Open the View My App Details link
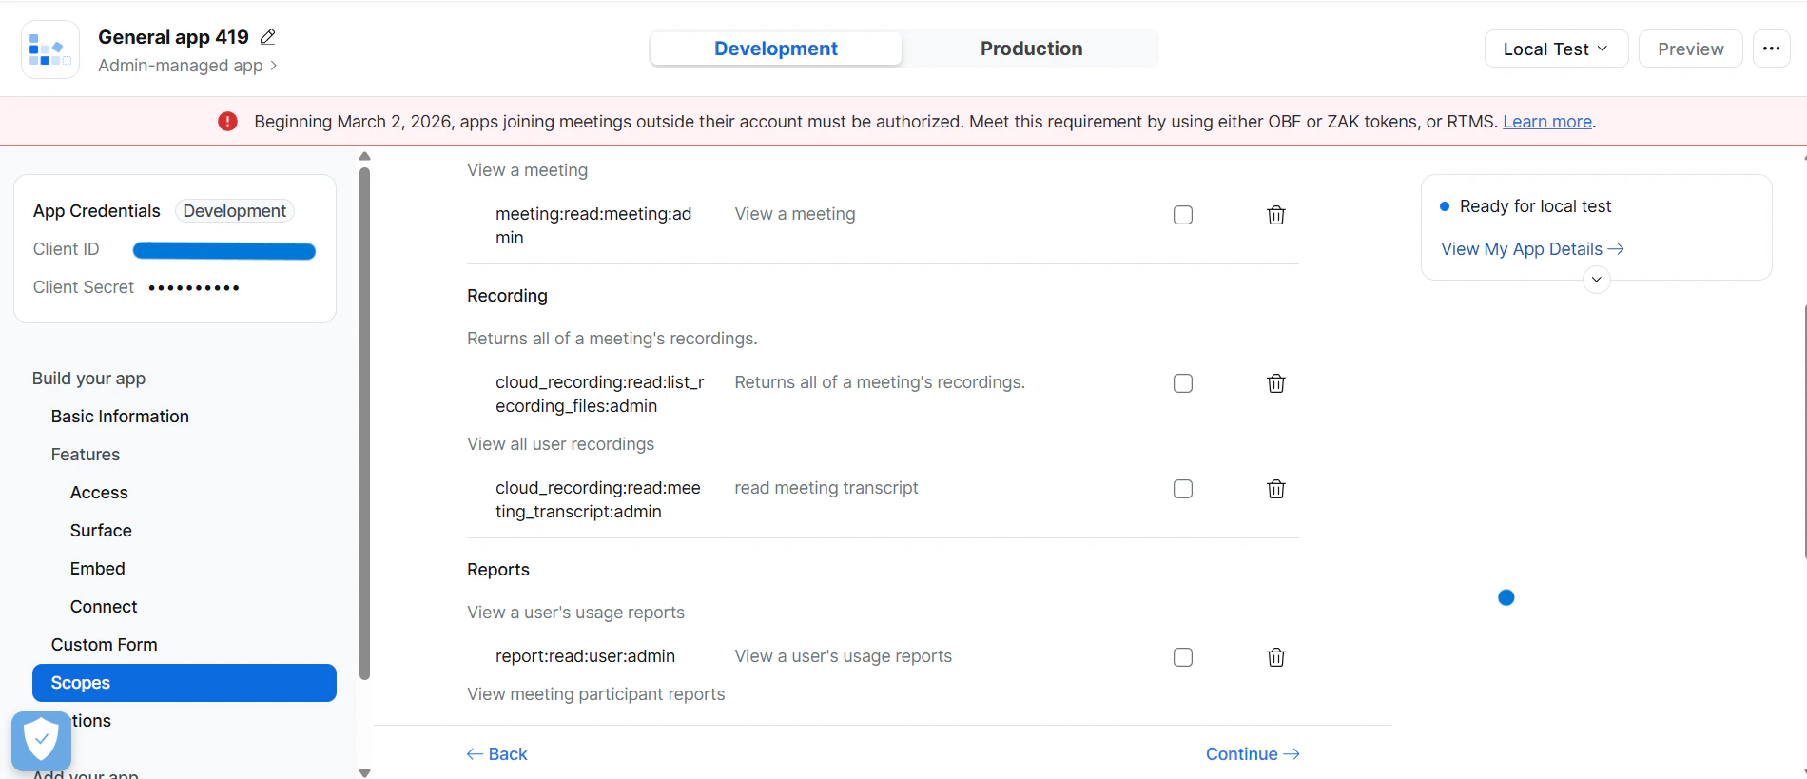This screenshot has height=779, width=1807. pyautogui.click(x=1532, y=249)
